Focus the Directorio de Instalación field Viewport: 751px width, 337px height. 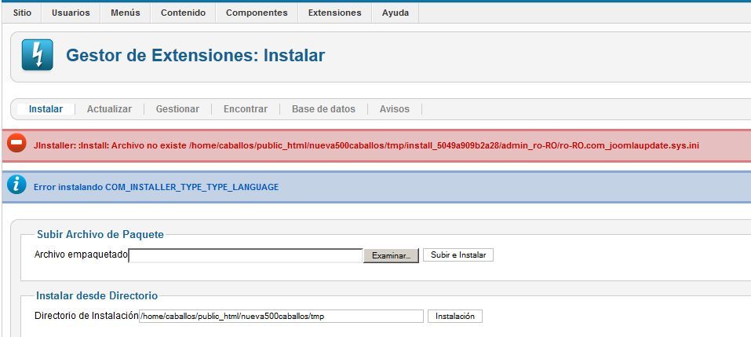click(x=281, y=317)
